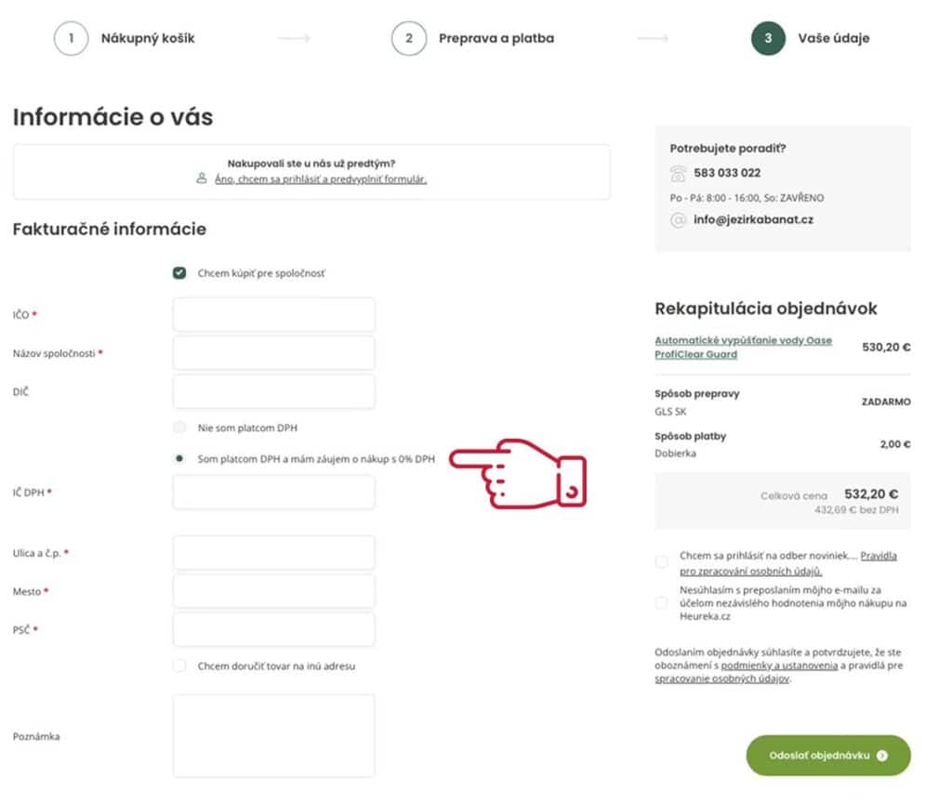
Task: Submit order with Odoslať objednávku button
Action: [x=827, y=756]
